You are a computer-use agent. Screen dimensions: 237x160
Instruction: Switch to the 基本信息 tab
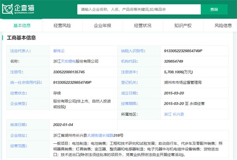[22, 26]
